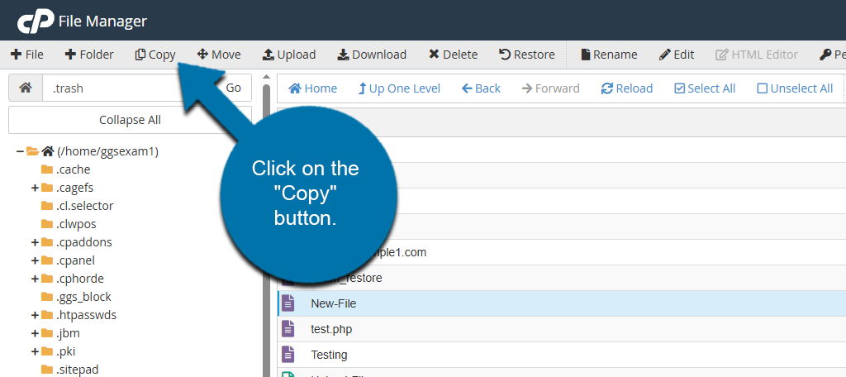The width and height of the screenshot is (846, 377).
Task: Open the Edit tool
Action: tap(676, 55)
